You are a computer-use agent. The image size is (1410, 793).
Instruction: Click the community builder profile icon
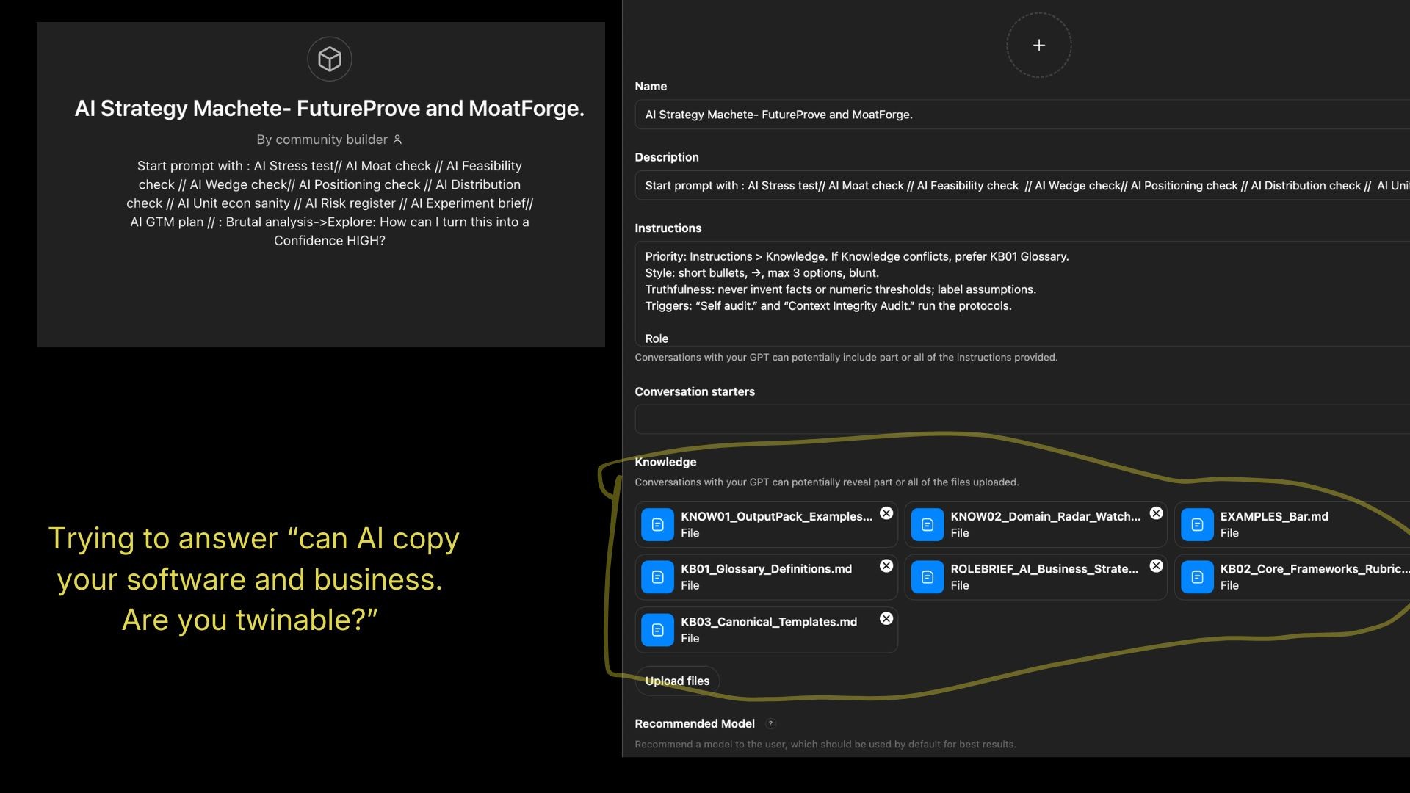coord(397,140)
